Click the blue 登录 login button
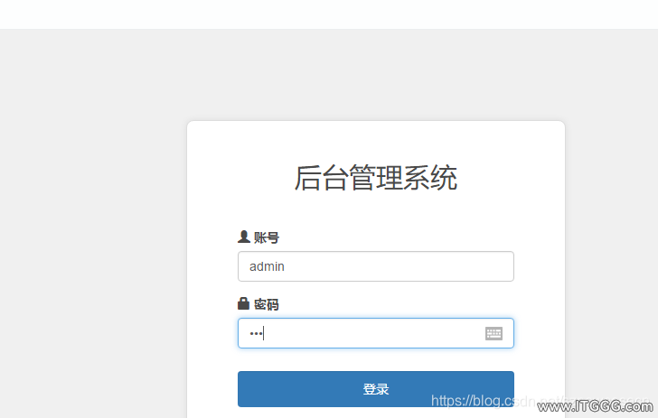Image resolution: width=658 pixels, height=418 pixels. pyautogui.click(x=376, y=388)
